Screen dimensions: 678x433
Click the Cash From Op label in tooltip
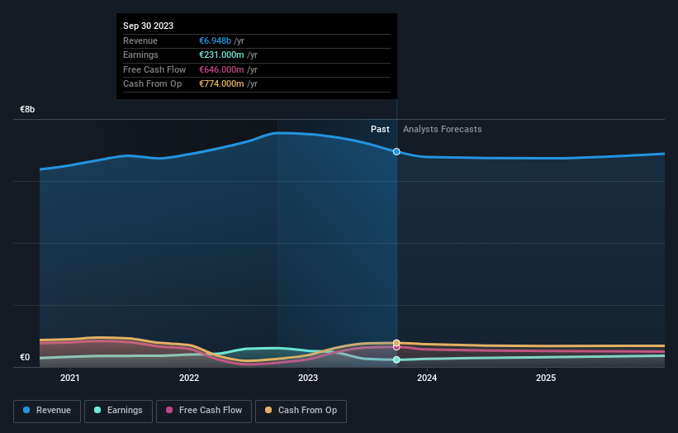[152, 84]
